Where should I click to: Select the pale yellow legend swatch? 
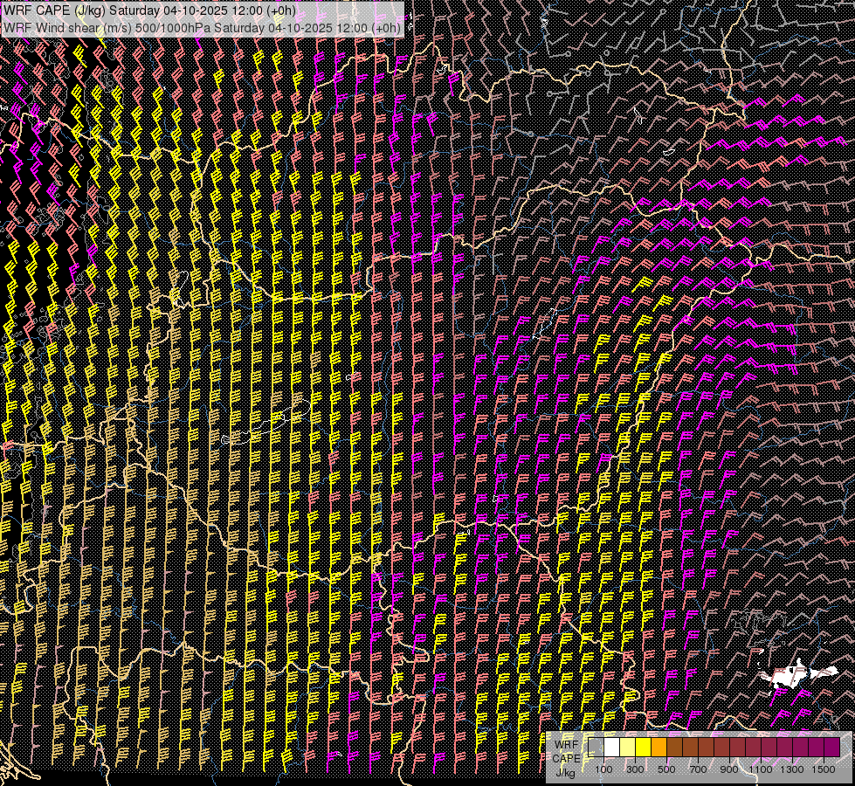click(x=628, y=748)
